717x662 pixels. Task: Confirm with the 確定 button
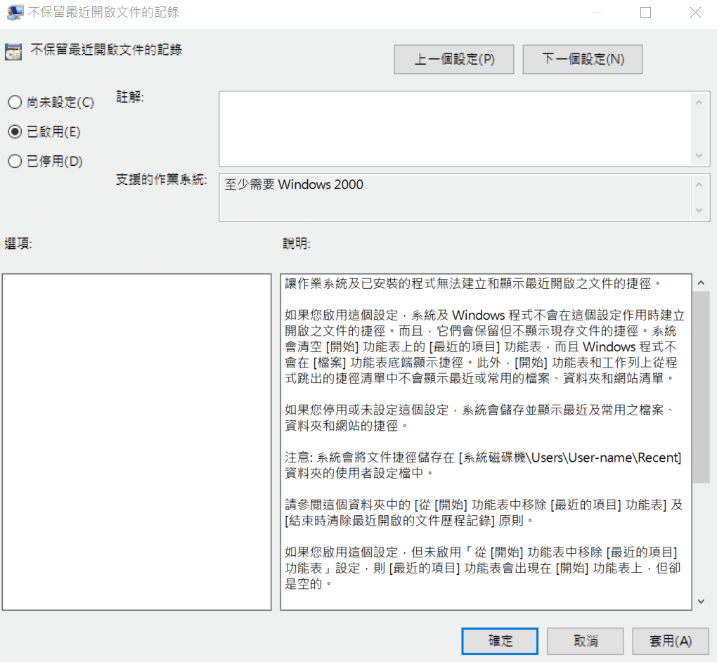(x=500, y=641)
